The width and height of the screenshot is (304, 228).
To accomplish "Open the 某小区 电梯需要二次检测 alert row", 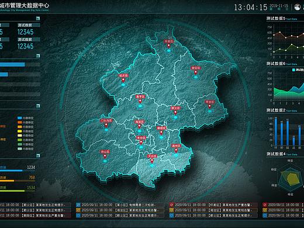I will click(x=120, y=205).
